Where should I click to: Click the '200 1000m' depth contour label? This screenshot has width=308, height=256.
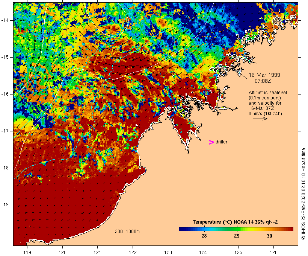click(127, 232)
